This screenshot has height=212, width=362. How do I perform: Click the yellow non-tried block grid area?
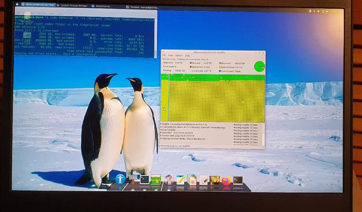(217, 102)
